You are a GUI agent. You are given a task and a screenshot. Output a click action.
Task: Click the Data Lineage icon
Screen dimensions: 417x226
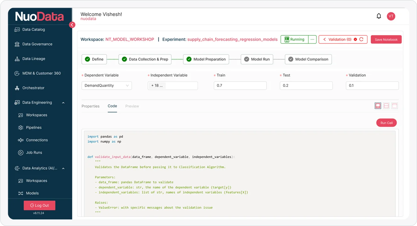[17, 59]
